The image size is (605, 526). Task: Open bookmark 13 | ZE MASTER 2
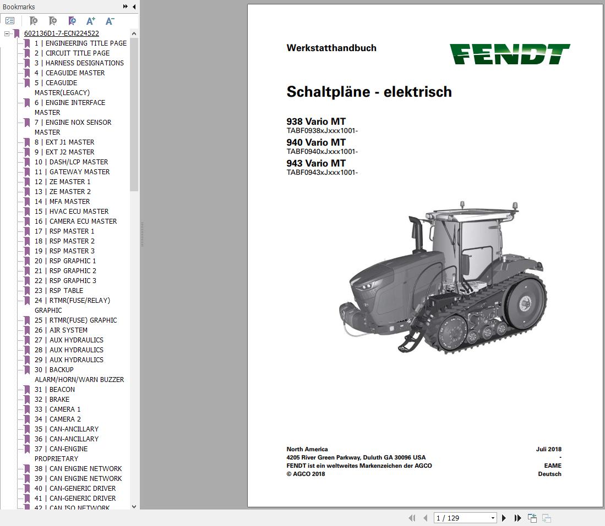[63, 191]
